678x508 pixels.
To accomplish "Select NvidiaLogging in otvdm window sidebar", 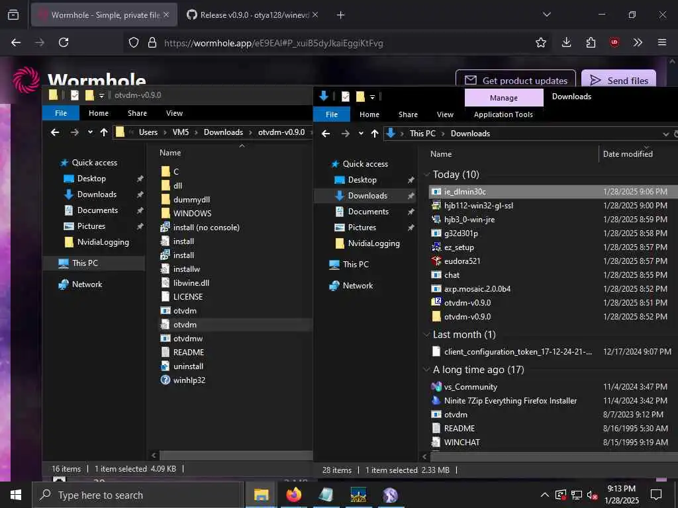I will tap(103, 242).
